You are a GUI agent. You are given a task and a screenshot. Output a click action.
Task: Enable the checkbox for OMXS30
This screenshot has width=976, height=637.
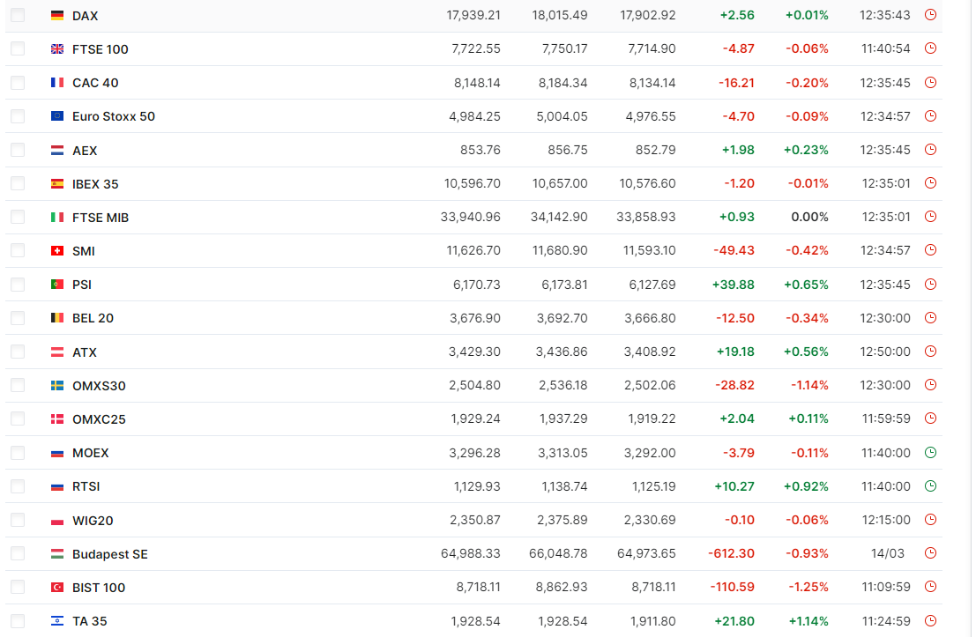(18, 386)
